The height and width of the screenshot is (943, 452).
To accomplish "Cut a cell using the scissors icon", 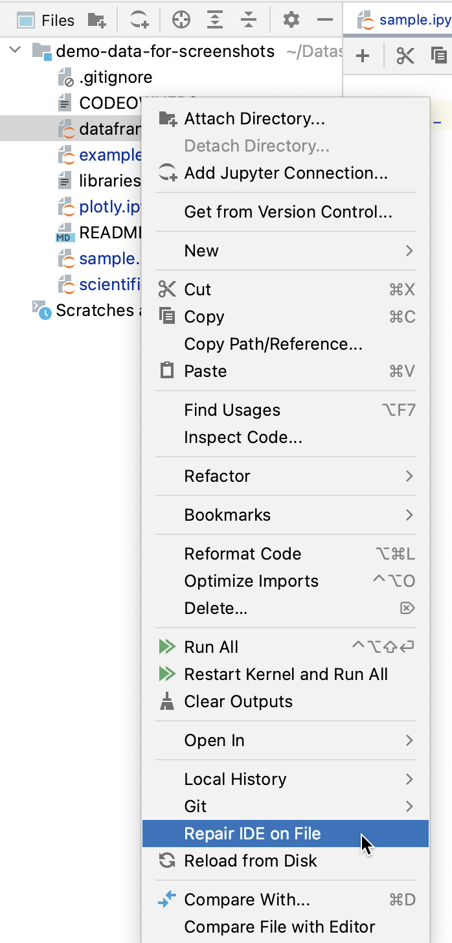I will [405, 55].
